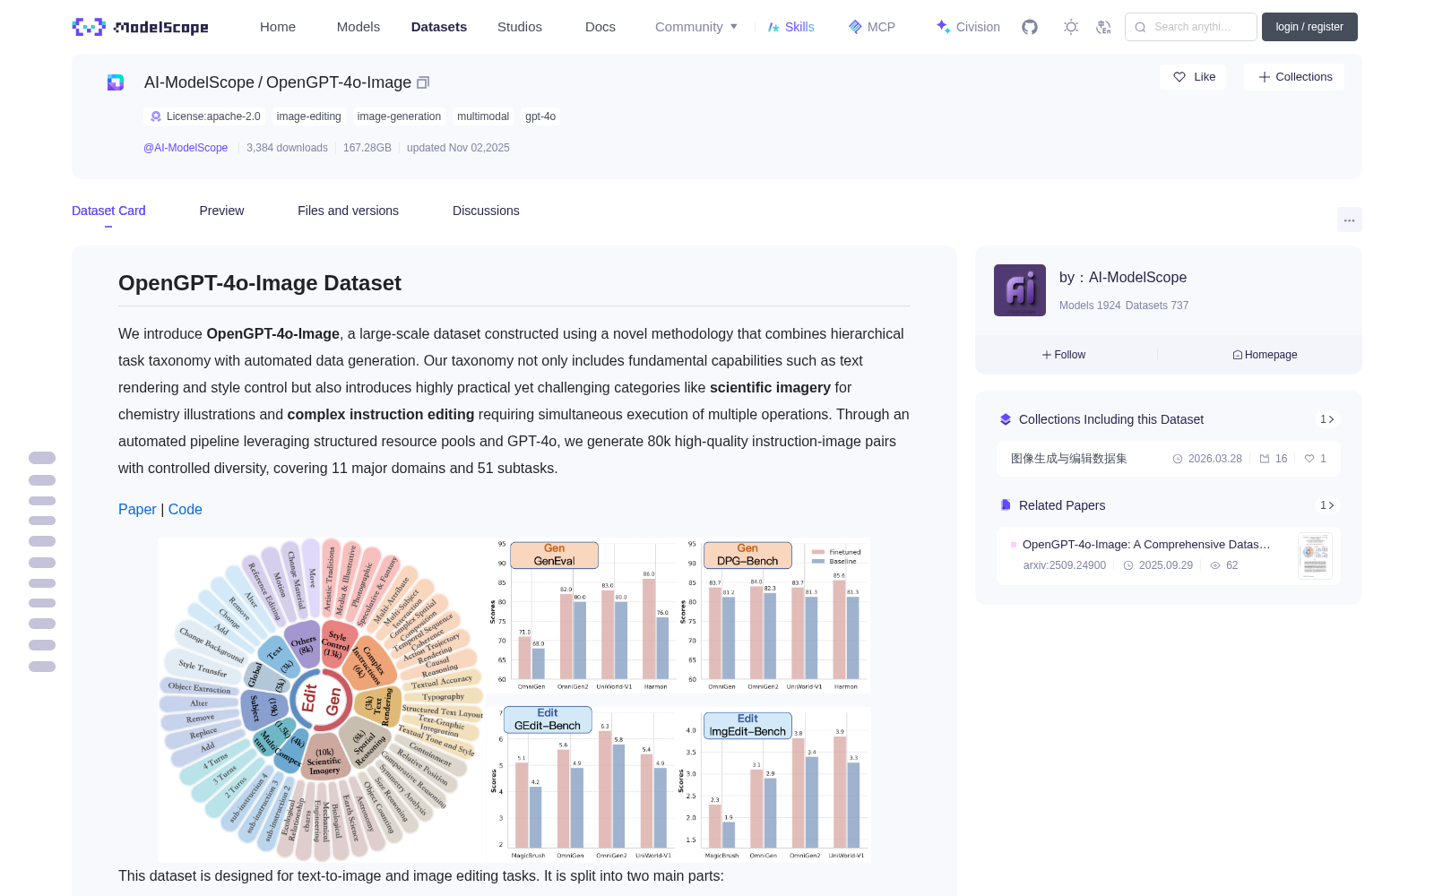Image resolution: width=1434 pixels, height=896 pixels.
Task: Click the multimodal tag
Action: pyautogui.click(x=483, y=116)
